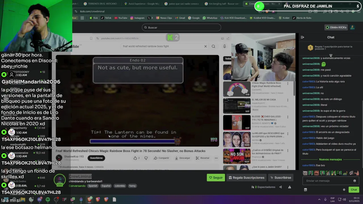Click the active Brave browser taskbar icon
The width and height of the screenshot is (363, 204).
click(90, 199)
